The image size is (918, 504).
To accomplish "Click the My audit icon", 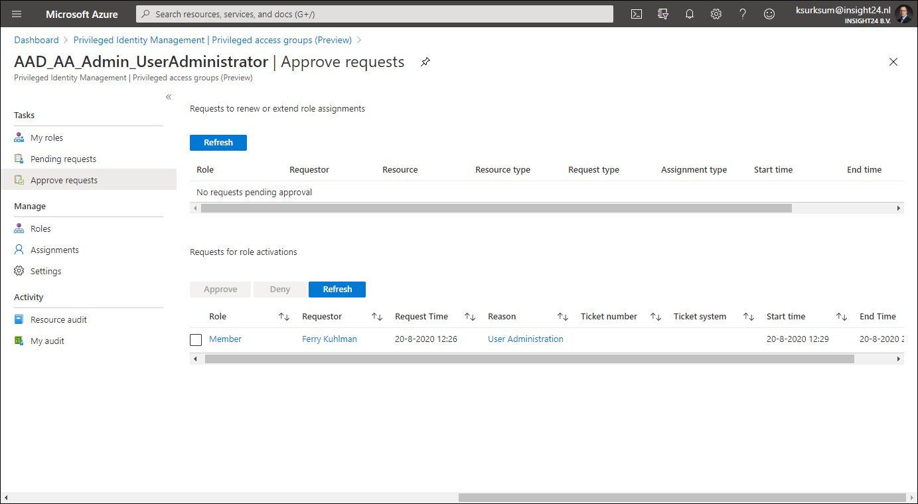I will [19, 341].
